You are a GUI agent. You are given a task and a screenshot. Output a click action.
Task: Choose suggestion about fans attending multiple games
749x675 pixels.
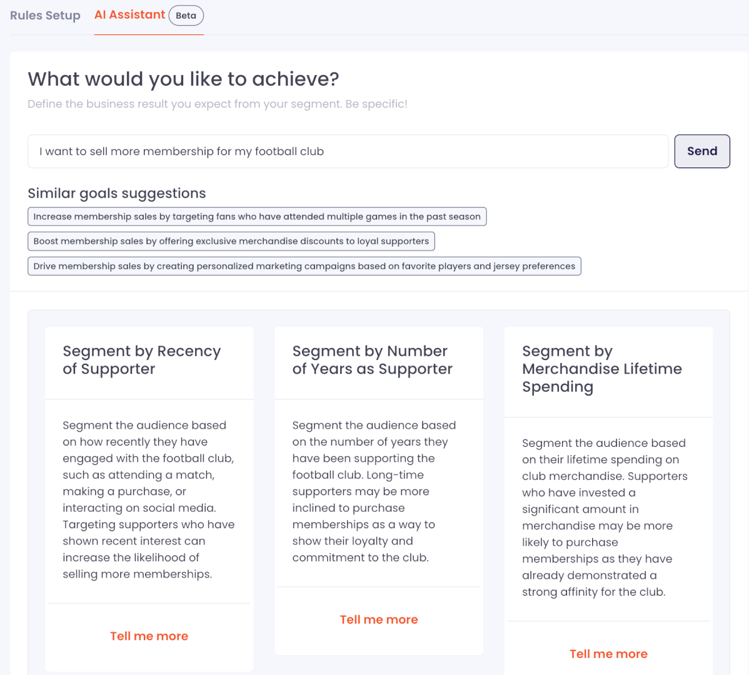(x=257, y=216)
